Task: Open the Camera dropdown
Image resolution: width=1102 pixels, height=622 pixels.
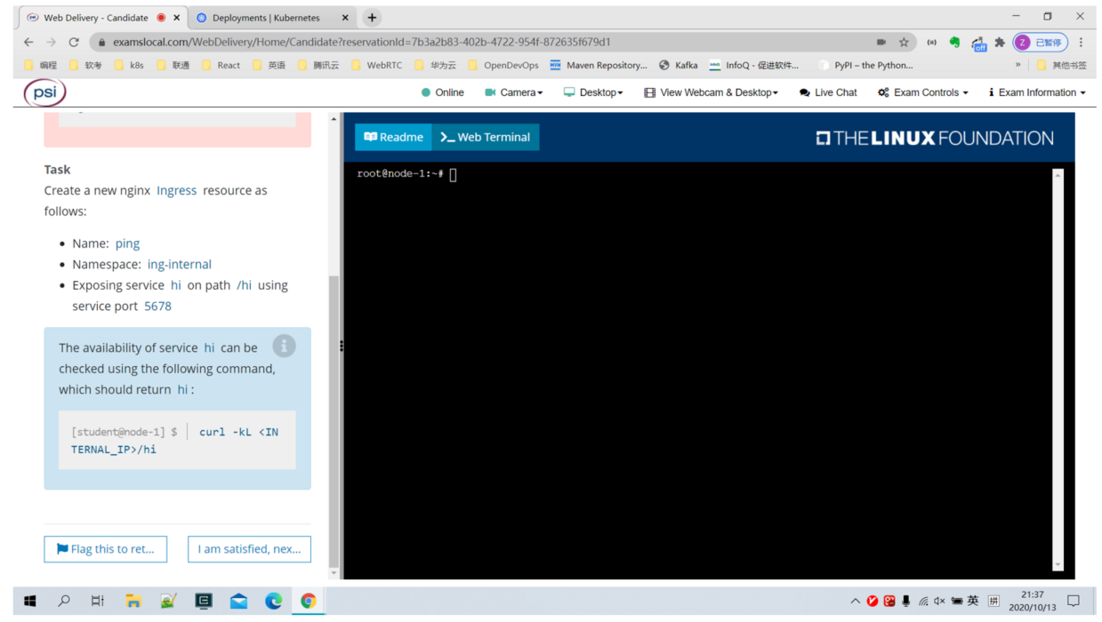Action: (x=513, y=92)
